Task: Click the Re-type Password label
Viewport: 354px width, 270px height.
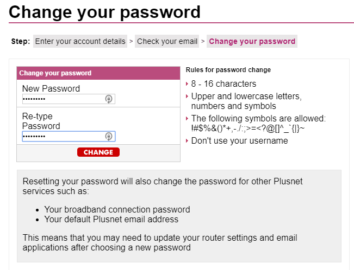Action: click(x=41, y=121)
